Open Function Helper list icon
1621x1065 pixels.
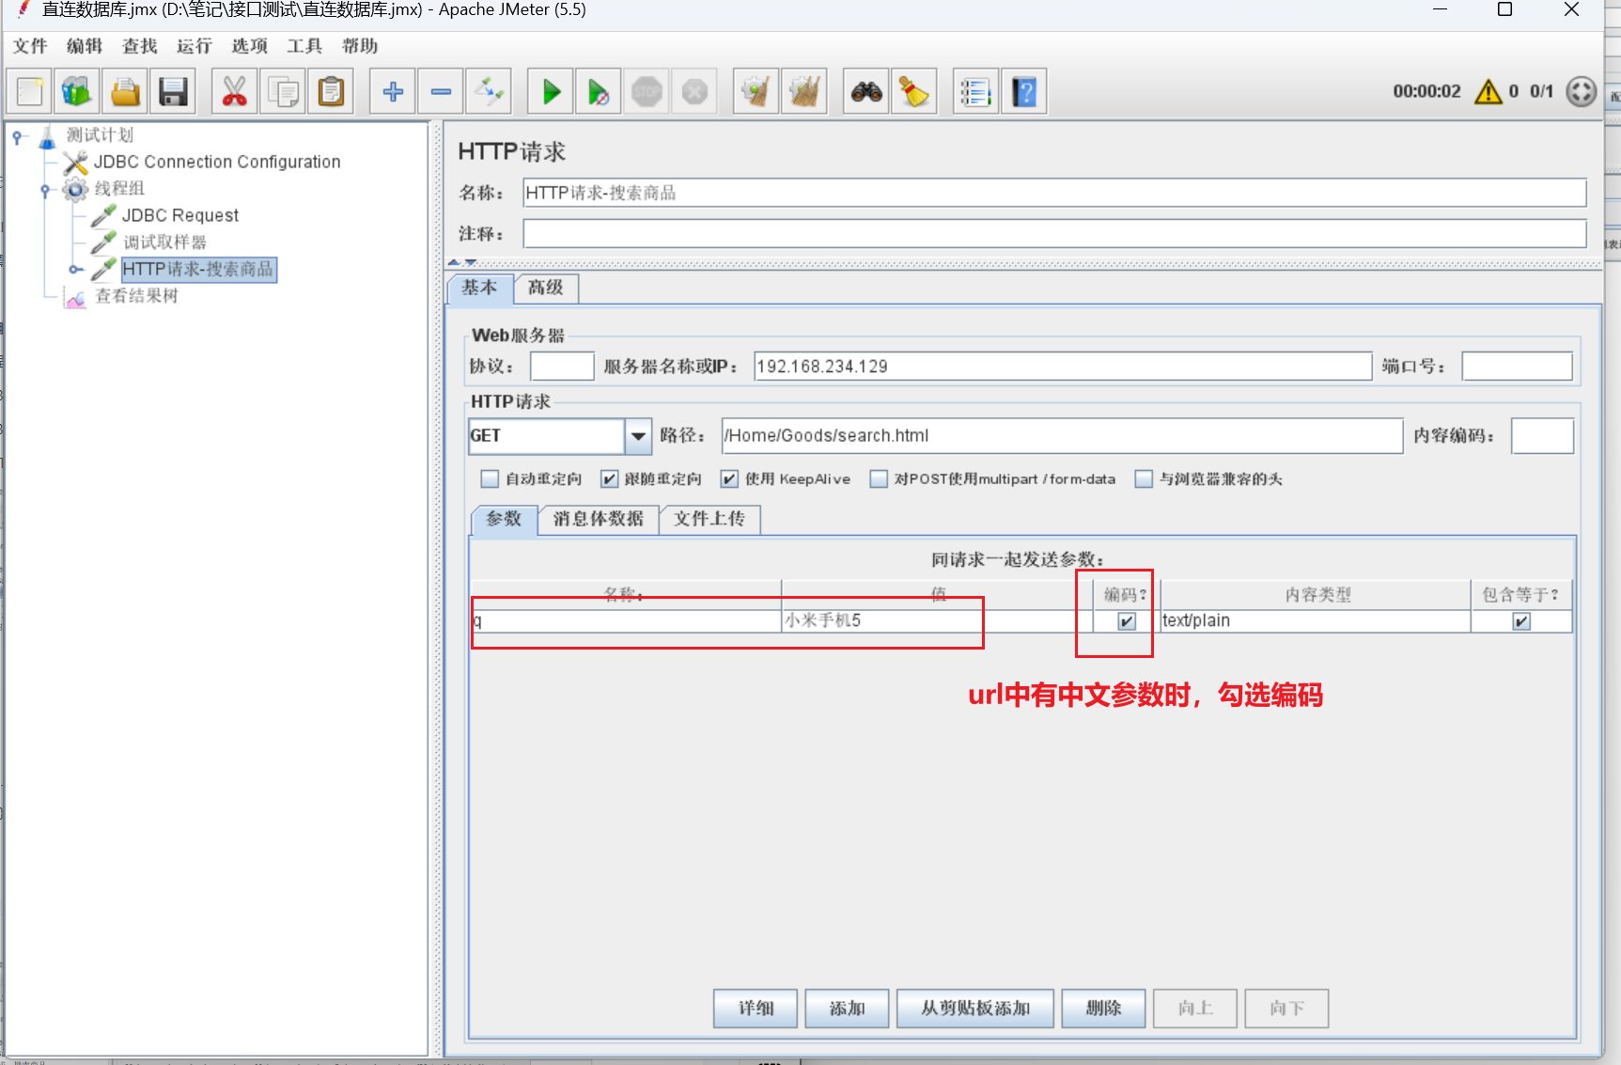click(975, 91)
